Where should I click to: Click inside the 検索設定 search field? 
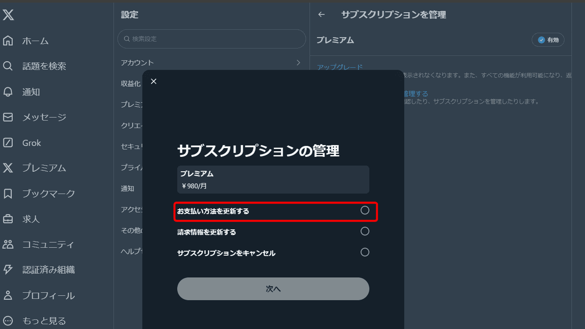coord(211,39)
